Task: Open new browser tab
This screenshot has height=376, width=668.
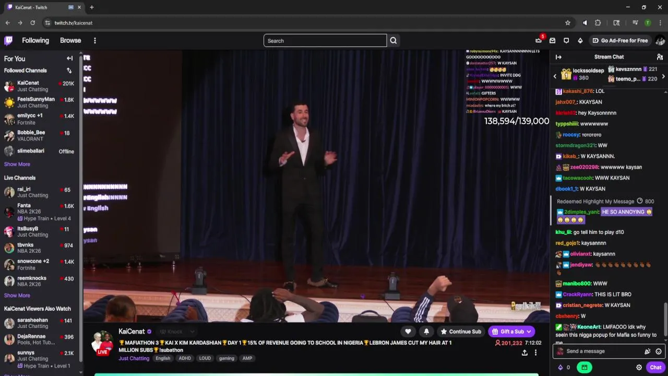Action: point(91,7)
